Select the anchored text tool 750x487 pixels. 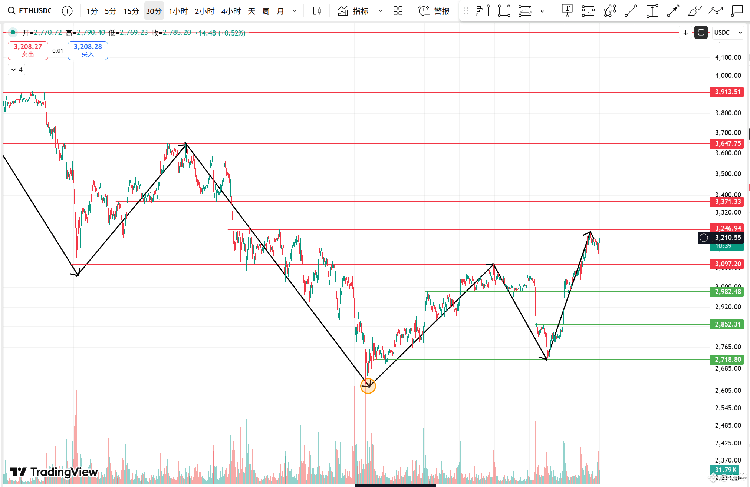567,11
